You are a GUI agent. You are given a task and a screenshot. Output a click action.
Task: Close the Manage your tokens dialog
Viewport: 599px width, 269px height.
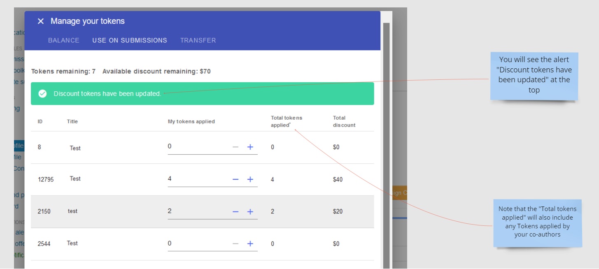40,21
